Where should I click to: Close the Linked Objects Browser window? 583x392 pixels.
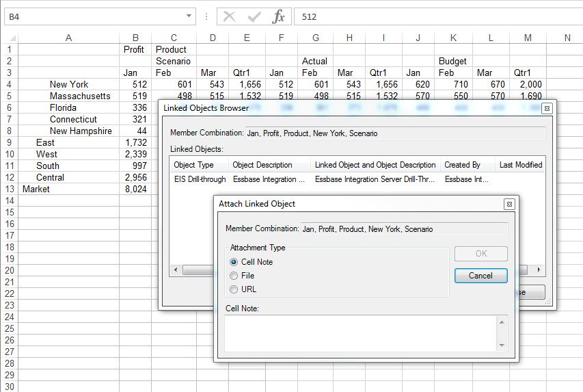tap(547, 108)
